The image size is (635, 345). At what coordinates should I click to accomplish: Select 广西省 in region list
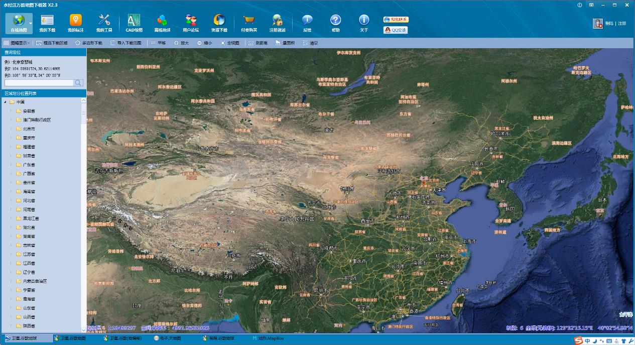(29, 173)
